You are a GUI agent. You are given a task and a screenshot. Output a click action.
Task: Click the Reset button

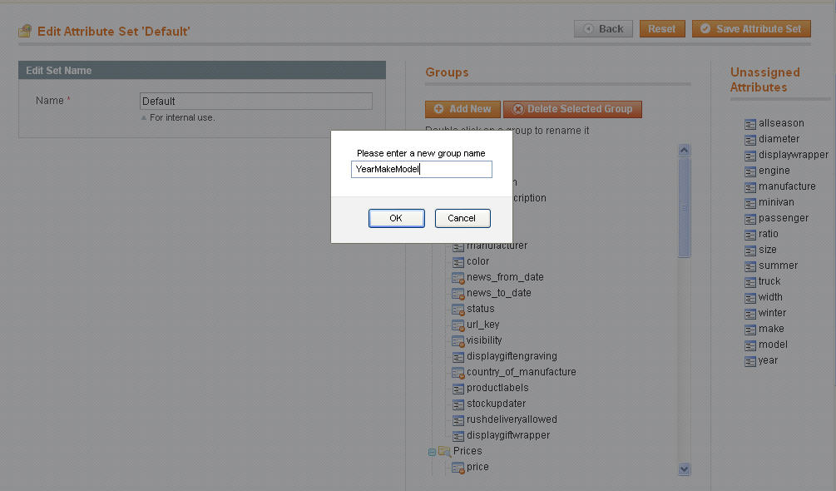click(x=662, y=29)
